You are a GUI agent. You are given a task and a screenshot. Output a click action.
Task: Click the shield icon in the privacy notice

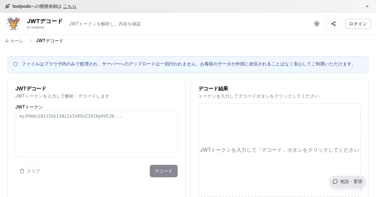click(15, 64)
